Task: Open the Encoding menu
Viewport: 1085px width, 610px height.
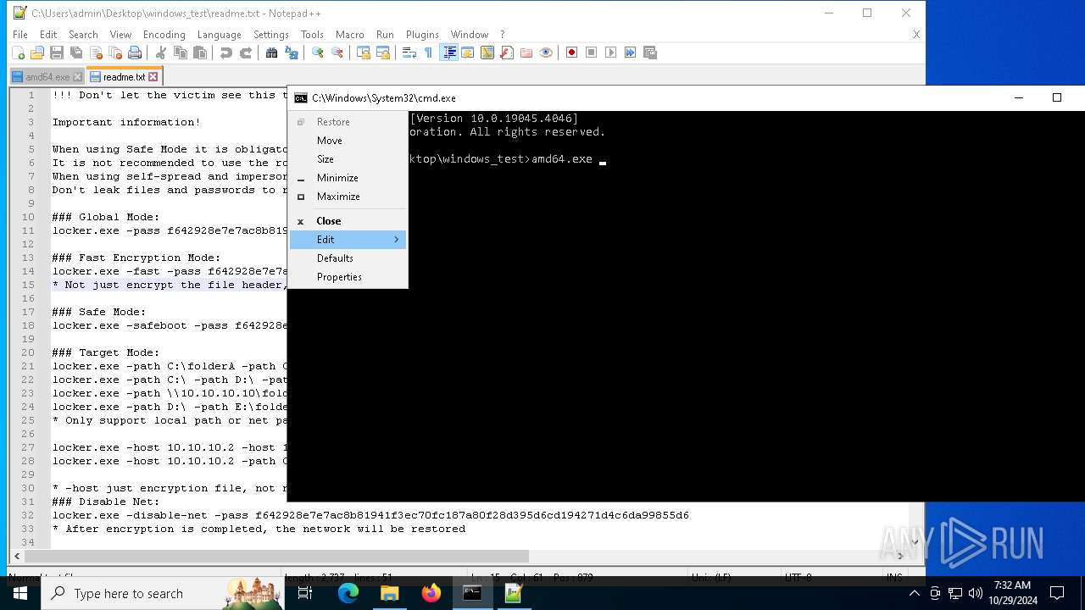Action: coord(164,35)
